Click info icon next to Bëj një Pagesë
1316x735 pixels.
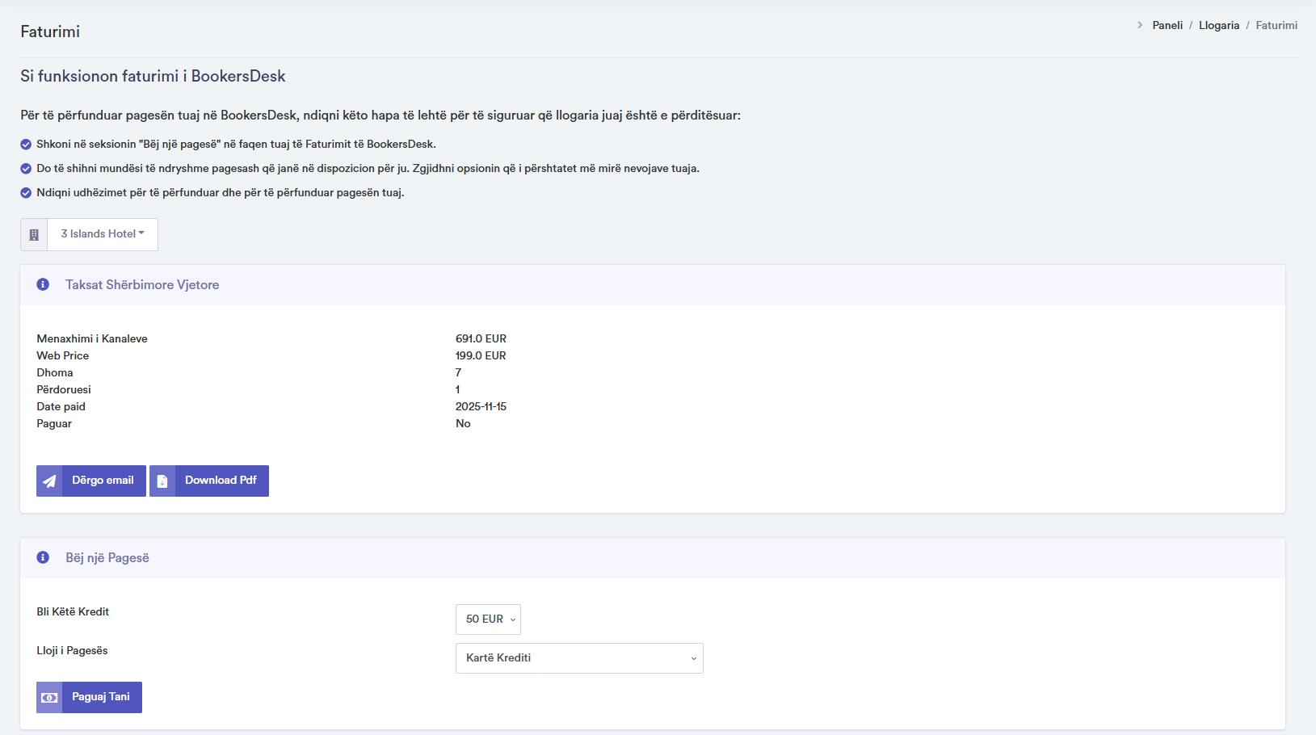click(x=44, y=557)
